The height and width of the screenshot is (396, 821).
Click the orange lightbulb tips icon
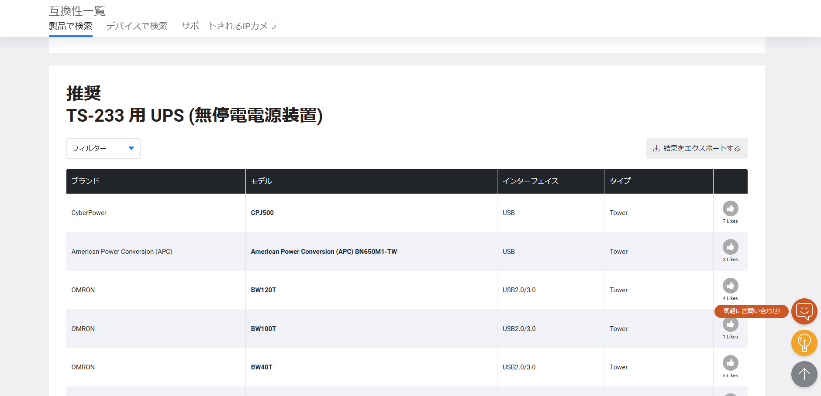[804, 343]
